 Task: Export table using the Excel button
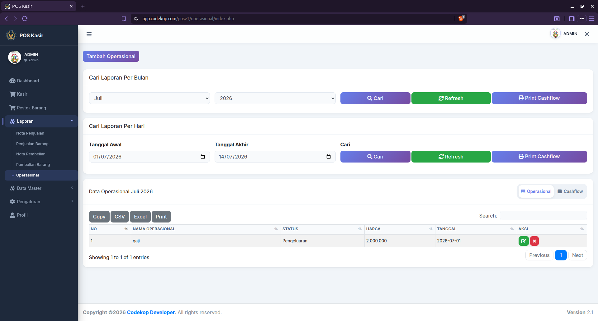coord(140,217)
